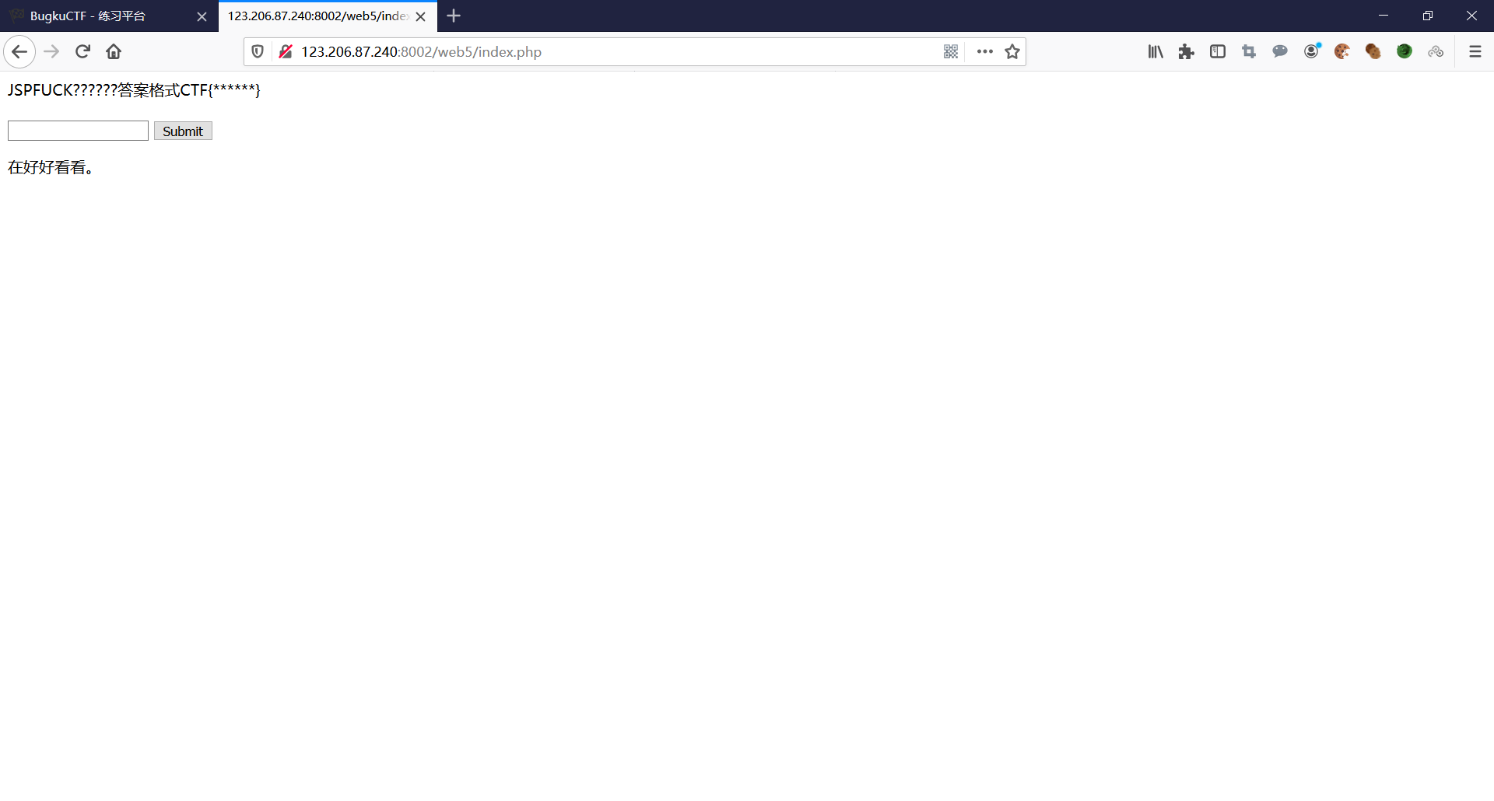Open the Library bookshelf icon
Screen dimensions: 1494x801
(1156, 52)
